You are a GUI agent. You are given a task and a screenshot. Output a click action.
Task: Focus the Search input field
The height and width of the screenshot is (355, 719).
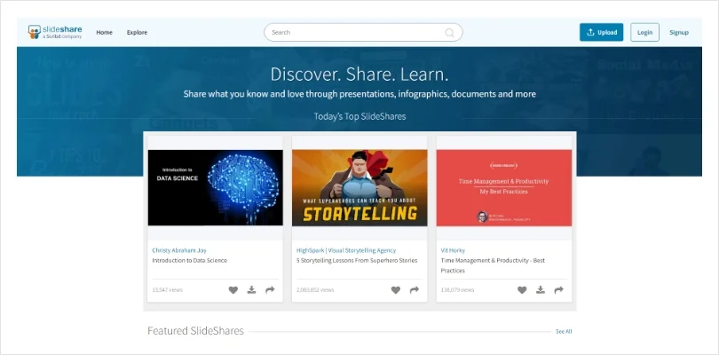pos(363,33)
